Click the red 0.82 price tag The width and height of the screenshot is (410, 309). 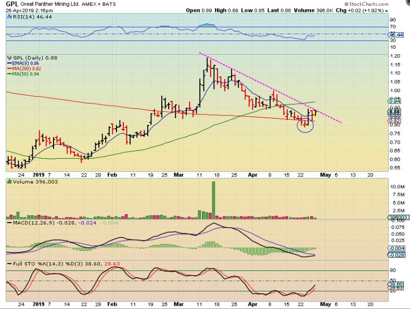(395, 121)
